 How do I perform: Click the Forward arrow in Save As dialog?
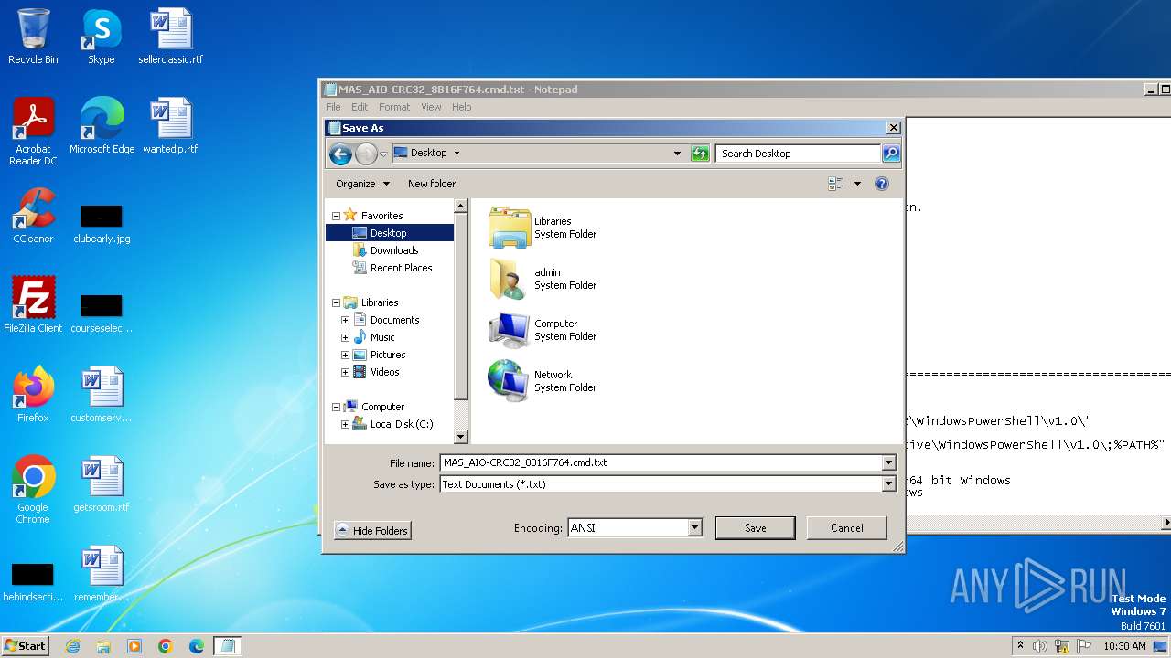click(x=366, y=154)
